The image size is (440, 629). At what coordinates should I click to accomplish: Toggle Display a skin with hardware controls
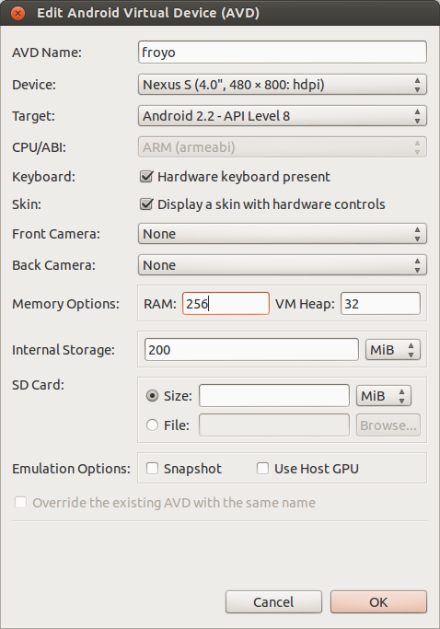[x=146, y=204]
